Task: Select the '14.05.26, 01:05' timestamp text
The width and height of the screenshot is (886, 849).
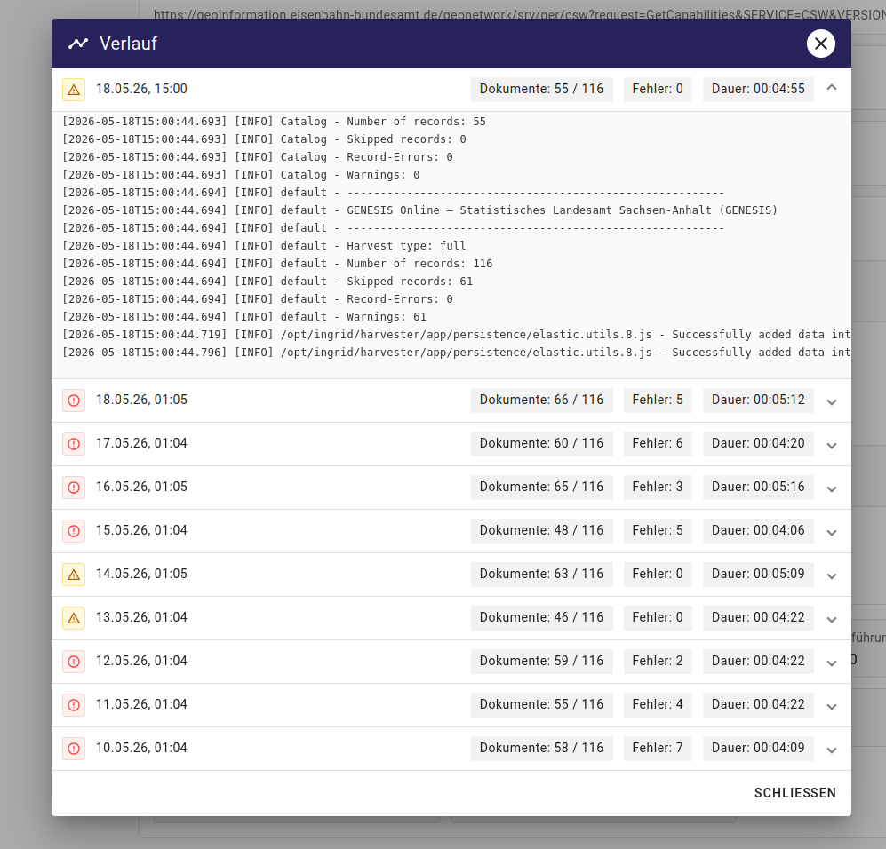Action: click(x=141, y=574)
